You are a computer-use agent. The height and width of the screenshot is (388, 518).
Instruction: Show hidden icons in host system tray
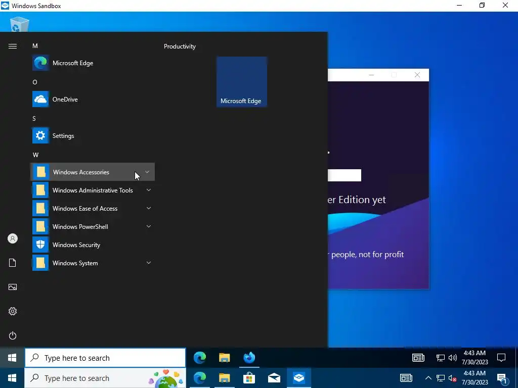pyautogui.click(x=428, y=378)
